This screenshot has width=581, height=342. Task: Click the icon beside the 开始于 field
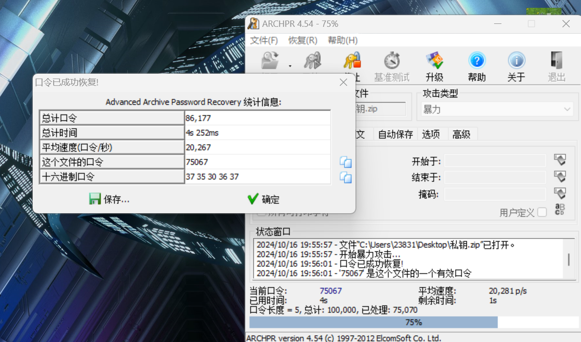(560, 160)
